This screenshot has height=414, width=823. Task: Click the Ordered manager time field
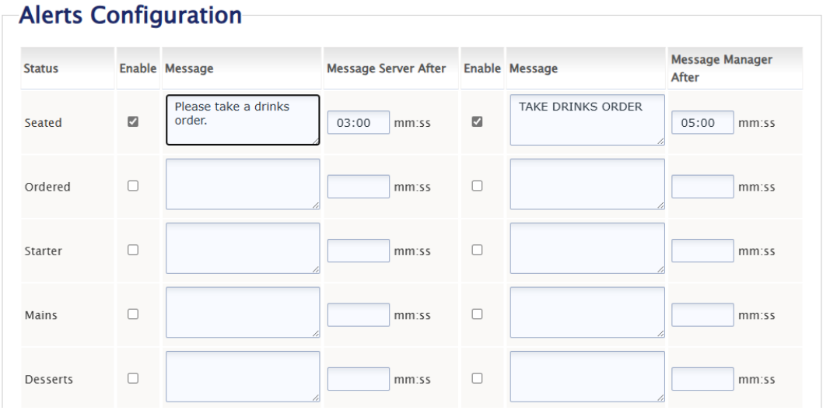click(x=702, y=187)
